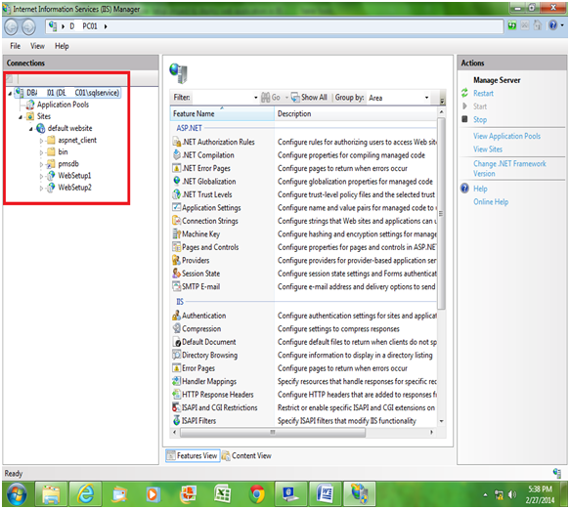
Task: Open the HTTP Response Headers icon
Action: click(177, 394)
